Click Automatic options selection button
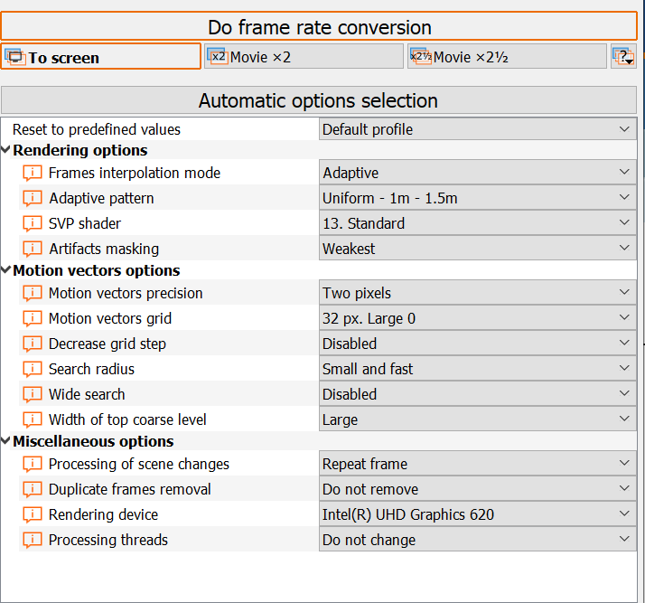645x603 pixels. coord(319,100)
